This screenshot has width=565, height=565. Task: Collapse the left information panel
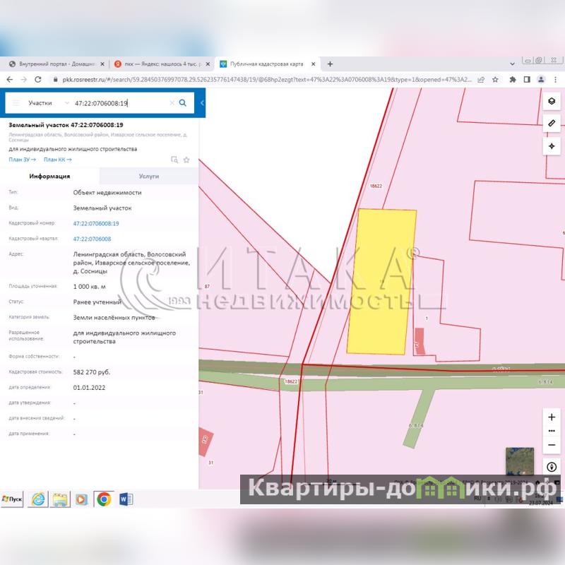202,103
